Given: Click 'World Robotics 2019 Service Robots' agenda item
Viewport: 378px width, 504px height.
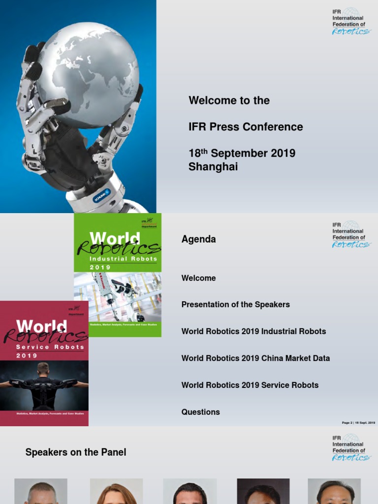Looking at the screenshot, I should click(x=250, y=385).
